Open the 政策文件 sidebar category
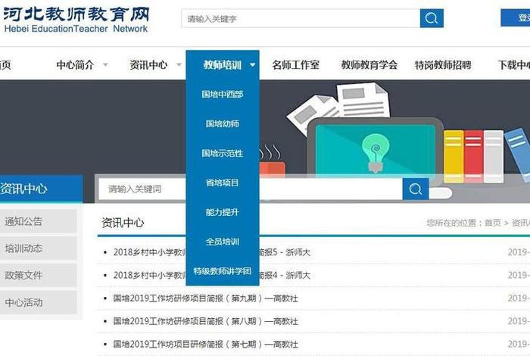530x356 pixels. click(38, 275)
